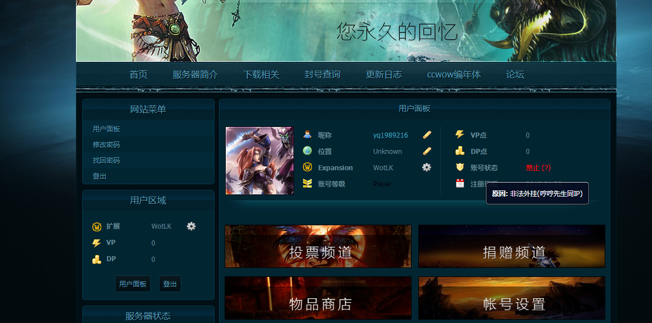Click the red 禁止 (?) account status
This screenshot has height=323, width=652.
(x=538, y=167)
